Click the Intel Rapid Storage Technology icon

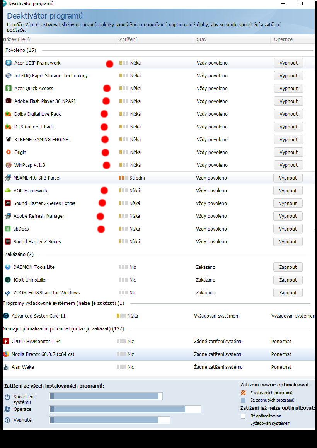coord(9,76)
